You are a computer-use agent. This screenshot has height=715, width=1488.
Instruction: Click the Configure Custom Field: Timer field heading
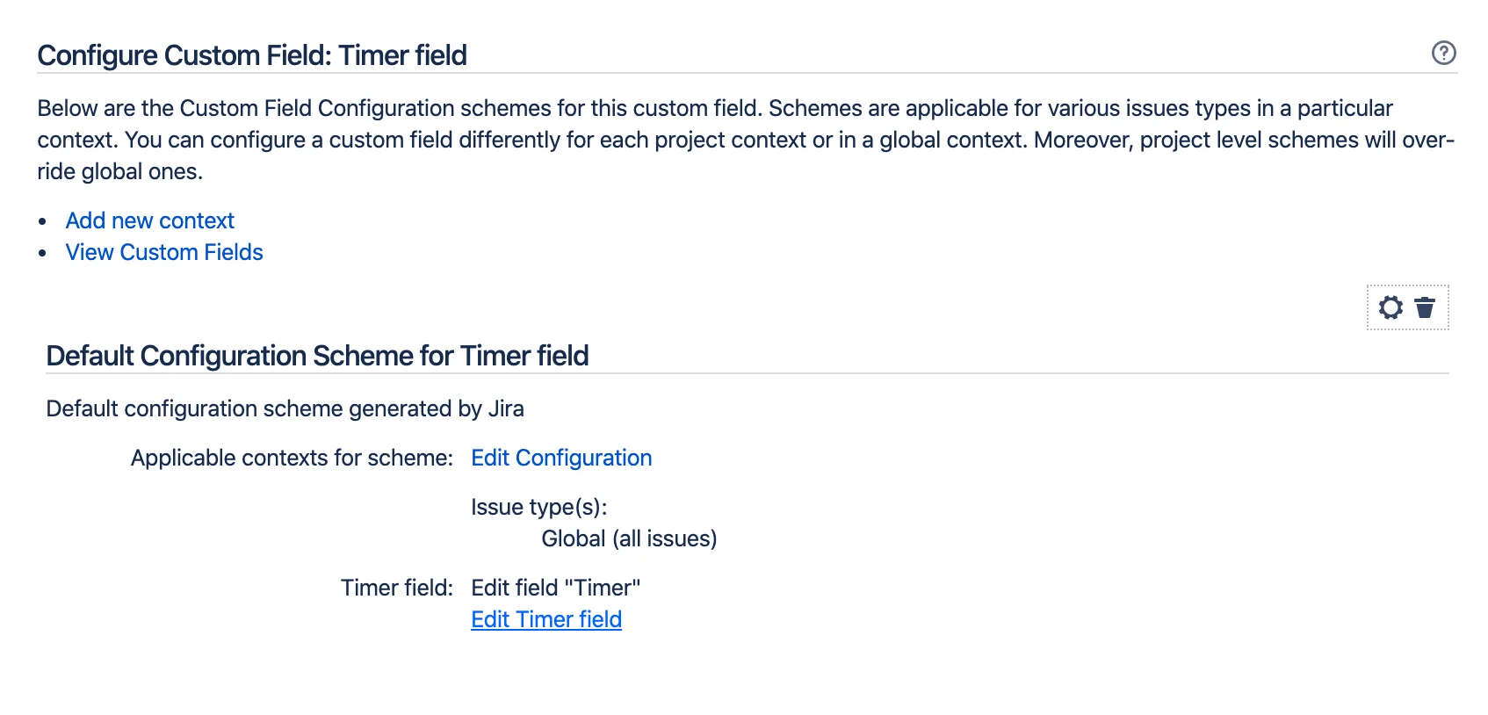tap(252, 55)
